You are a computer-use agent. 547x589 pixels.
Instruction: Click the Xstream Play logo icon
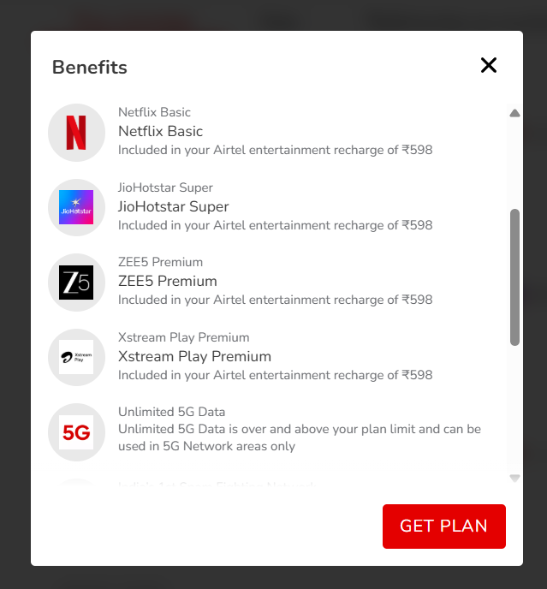(76, 357)
